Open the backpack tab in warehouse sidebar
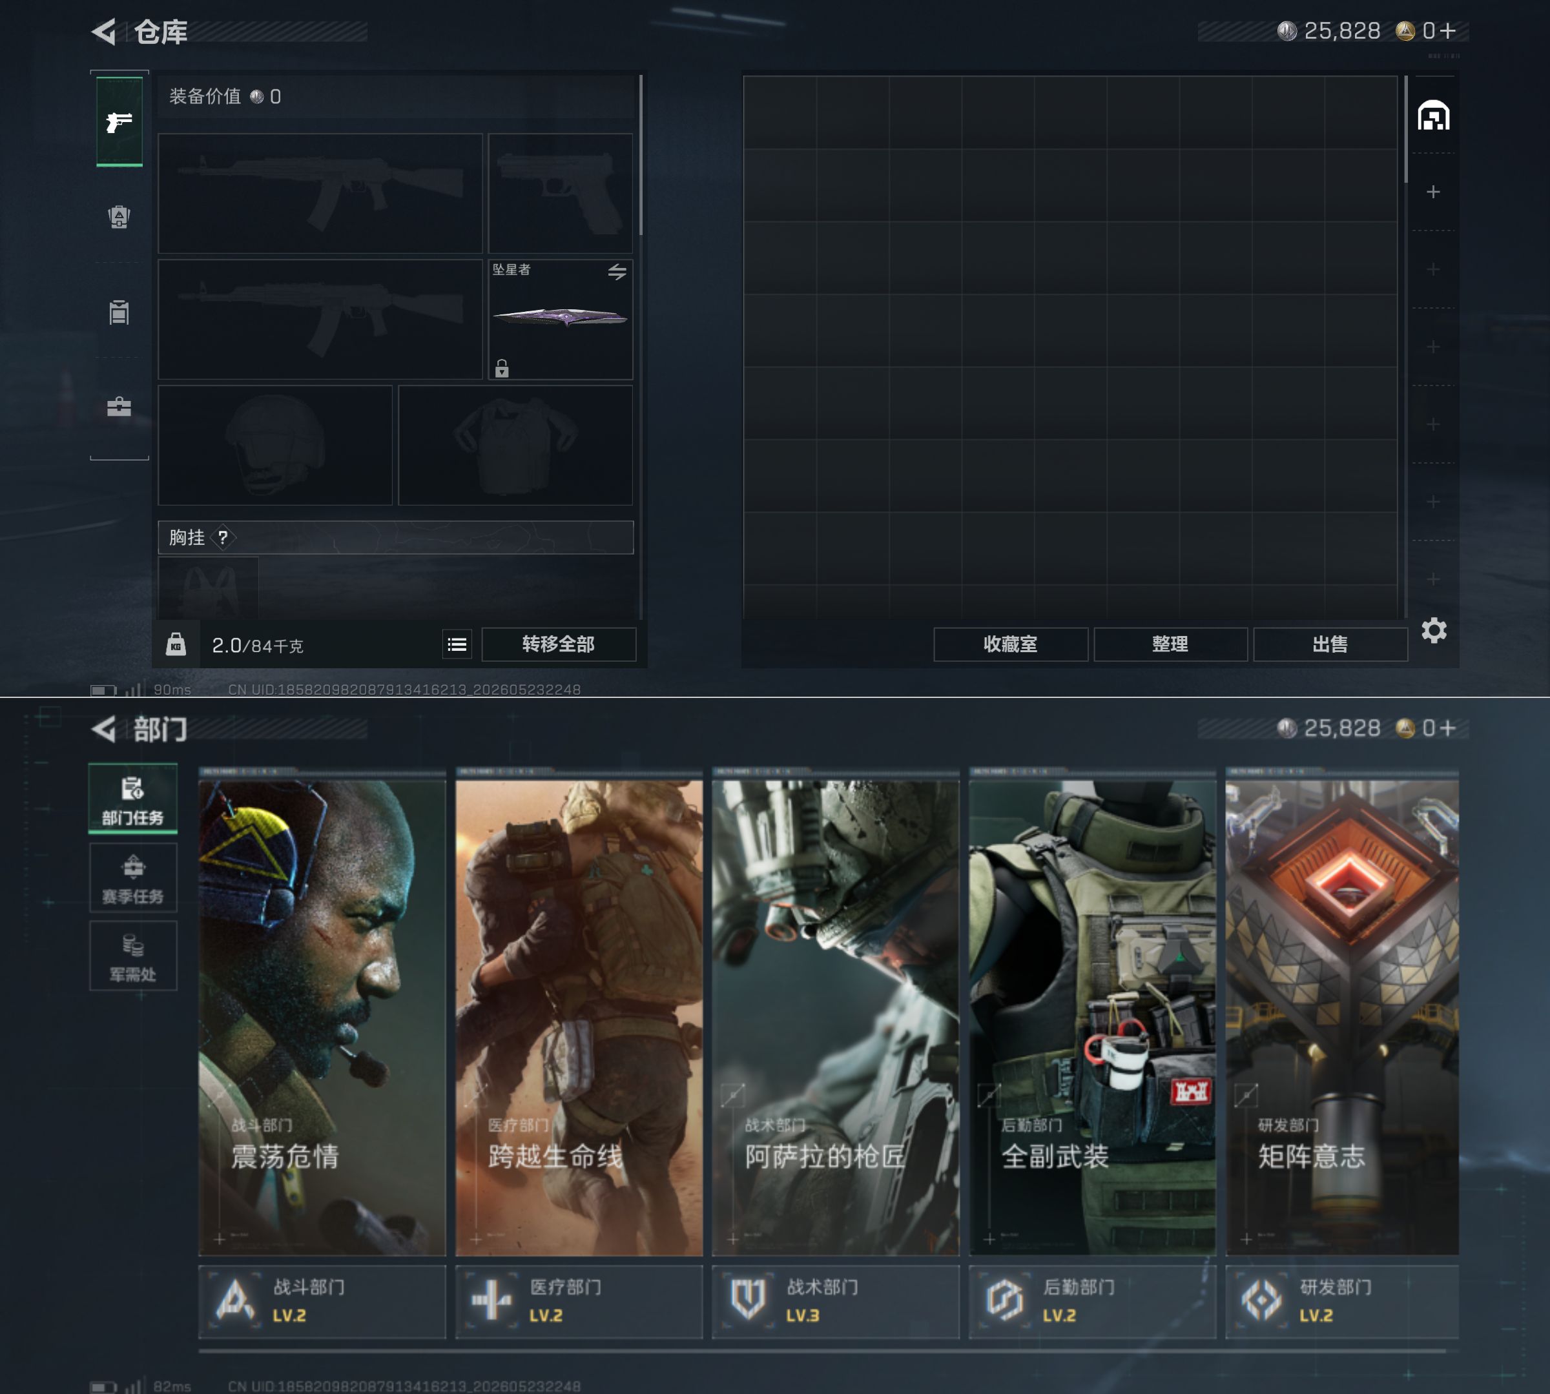1550x1394 pixels. pos(119,217)
